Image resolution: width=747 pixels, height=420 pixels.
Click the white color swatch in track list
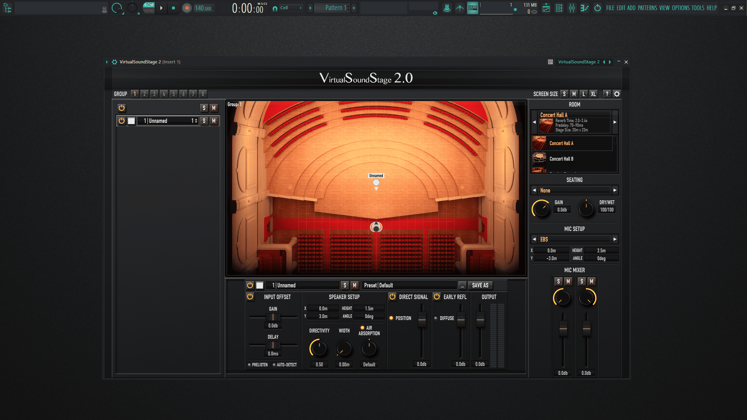click(132, 121)
